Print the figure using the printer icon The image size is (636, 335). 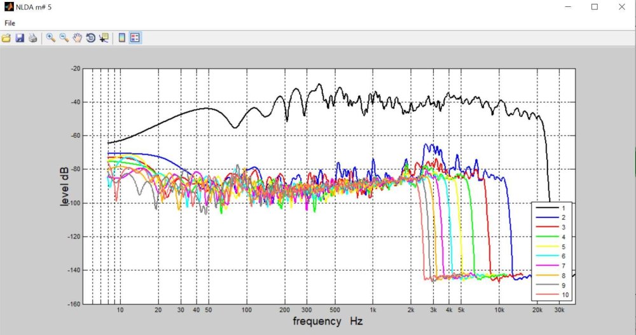tap(32, 38)
